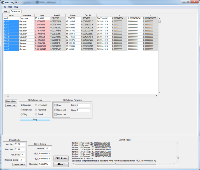Image resolution: width=200 pixels, height=170 pixels.
Task: Abort the current fit
Action: (x=61, y=164)
